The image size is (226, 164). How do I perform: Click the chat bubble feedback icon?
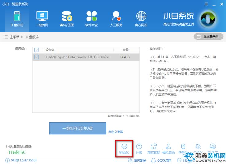pyautogui.click(x=179, y=160)
